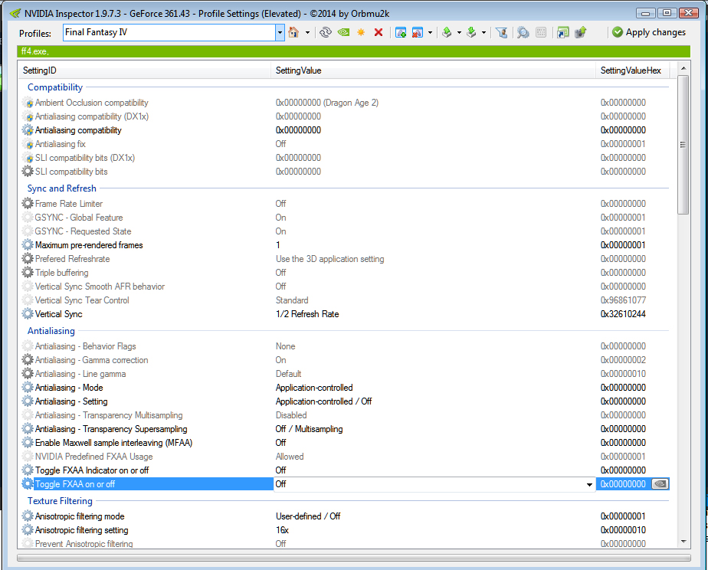Click Application-controlled / Off value

324,401
